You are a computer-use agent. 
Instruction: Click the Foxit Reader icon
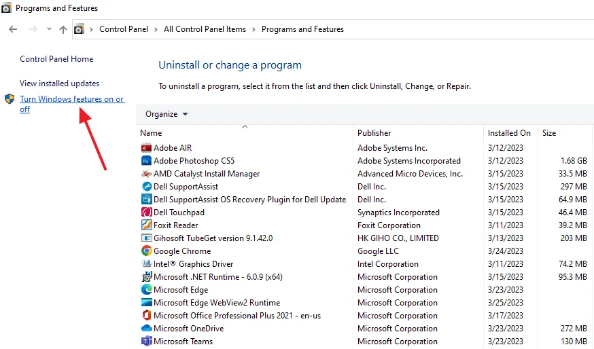pos(146,225)
